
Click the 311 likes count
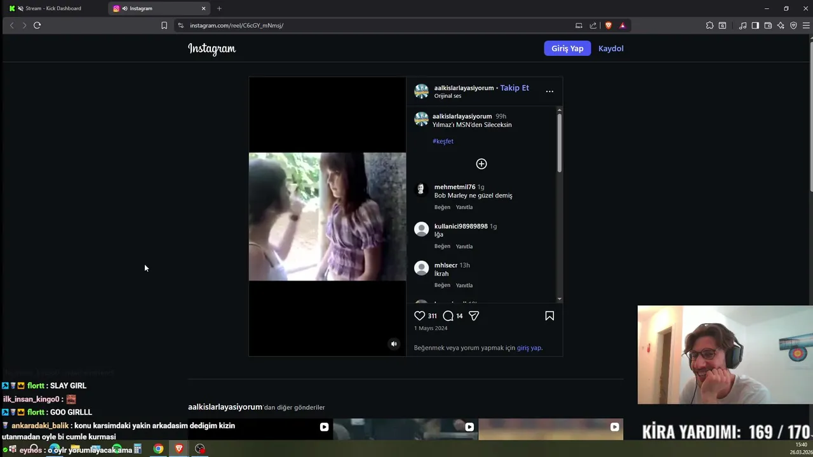[432, 316]
